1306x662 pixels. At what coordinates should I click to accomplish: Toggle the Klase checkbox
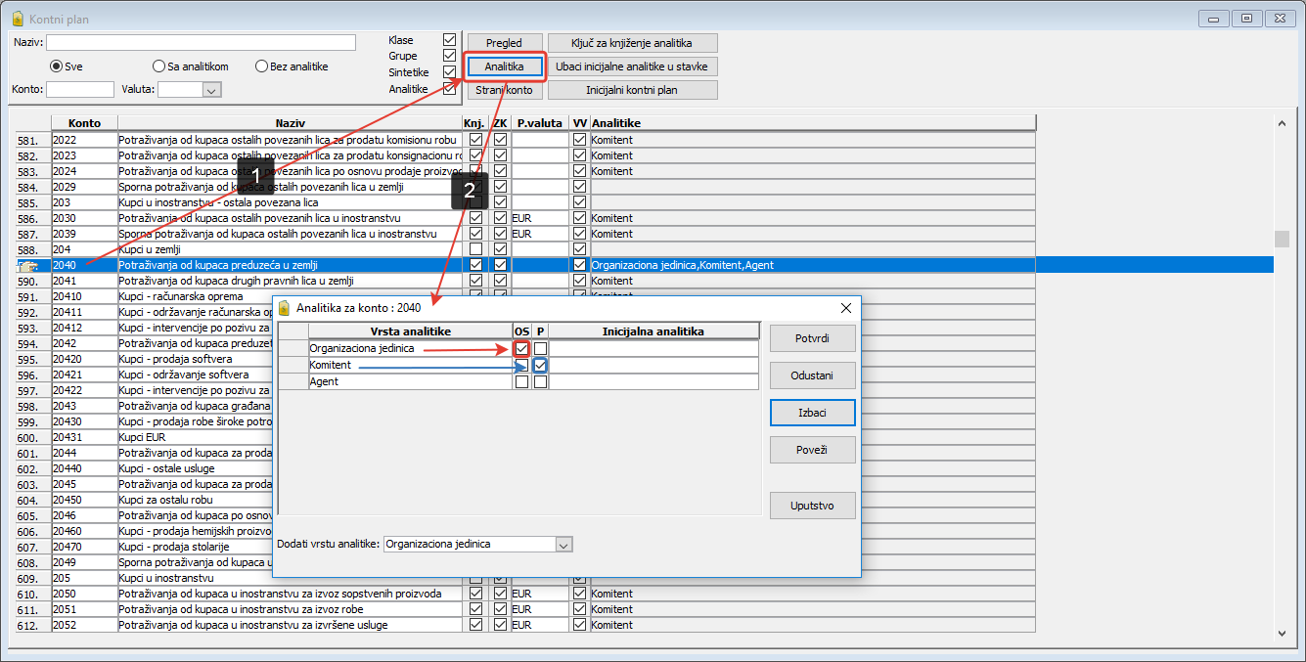click(449, 40)
